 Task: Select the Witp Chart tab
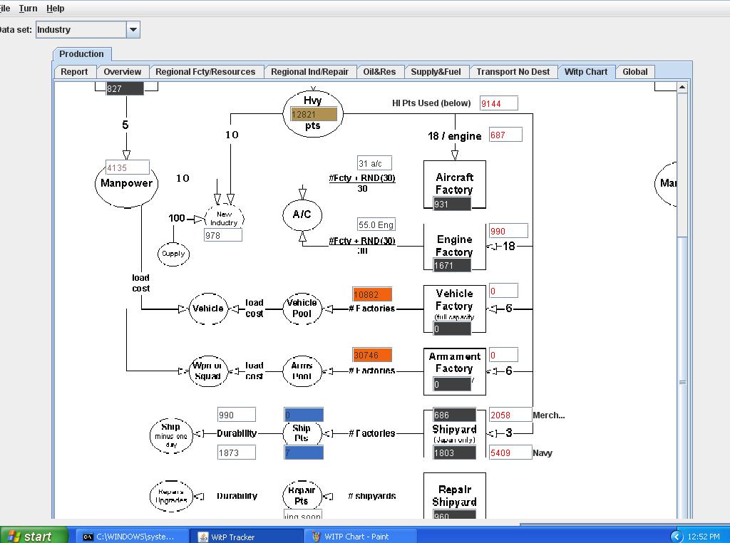(x=586, y=72)
